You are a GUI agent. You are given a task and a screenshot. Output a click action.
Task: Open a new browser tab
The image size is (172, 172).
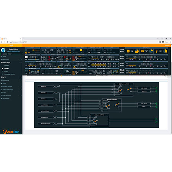(24, 39)
